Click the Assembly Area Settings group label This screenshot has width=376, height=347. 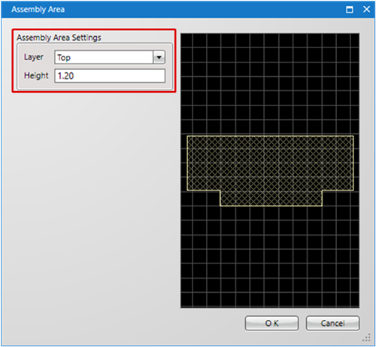click(x=59, y=38)
